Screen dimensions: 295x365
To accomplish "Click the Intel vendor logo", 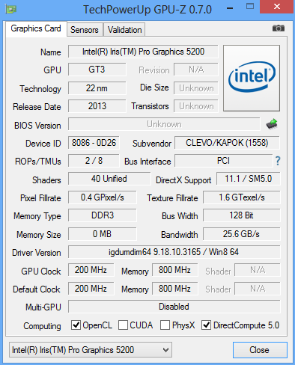I will [252, 78].
